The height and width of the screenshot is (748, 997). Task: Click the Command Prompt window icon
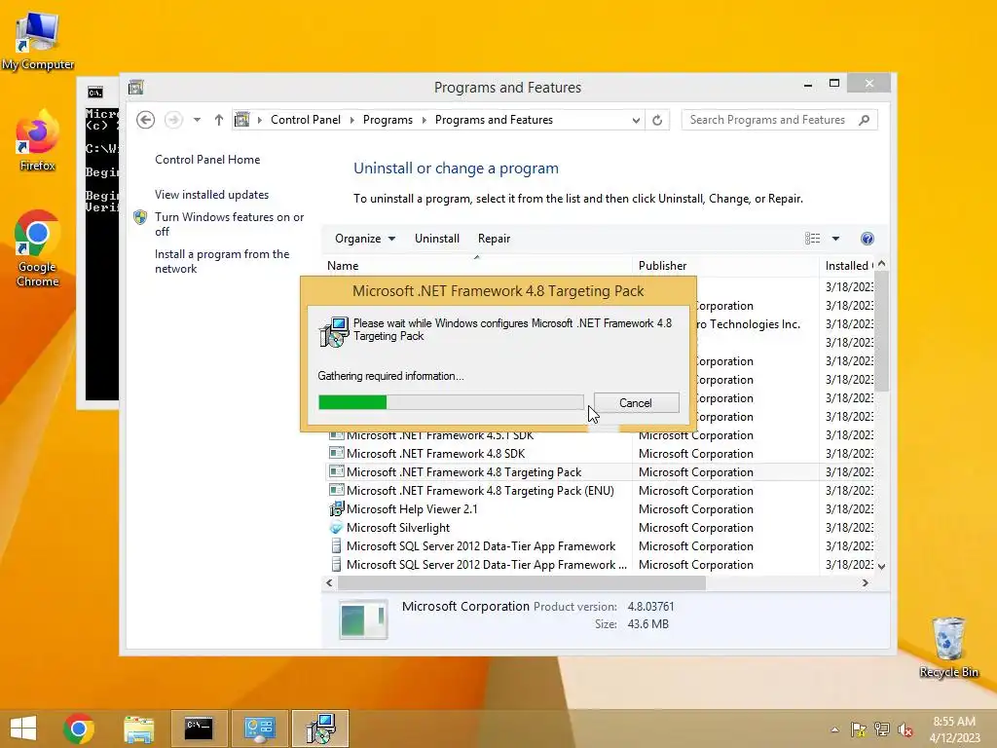point(95,93)
